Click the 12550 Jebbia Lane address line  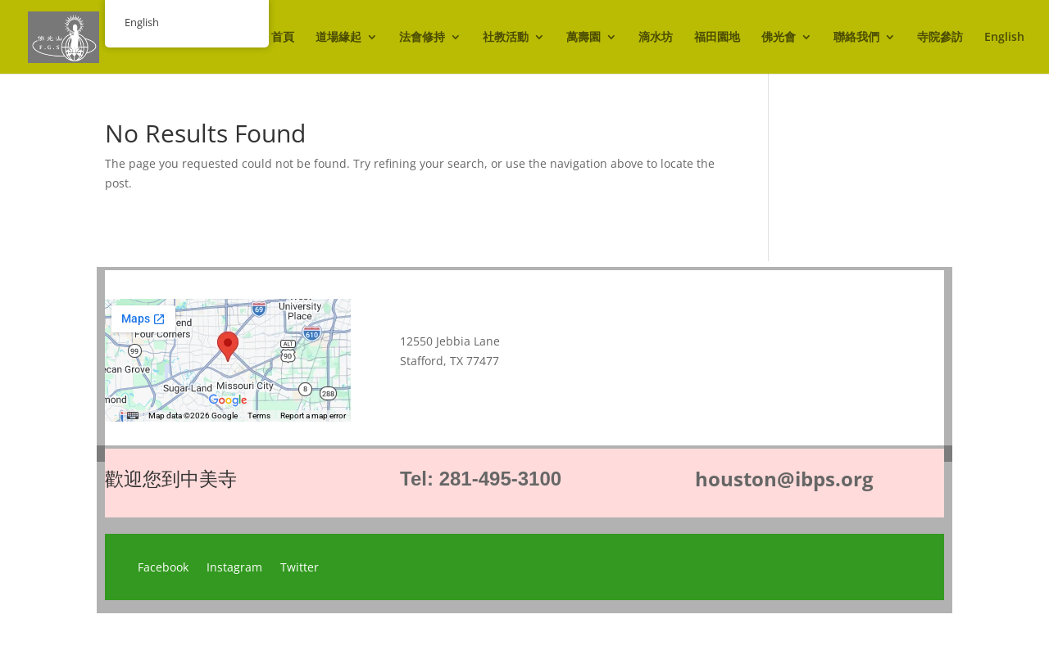pos(450,341)
